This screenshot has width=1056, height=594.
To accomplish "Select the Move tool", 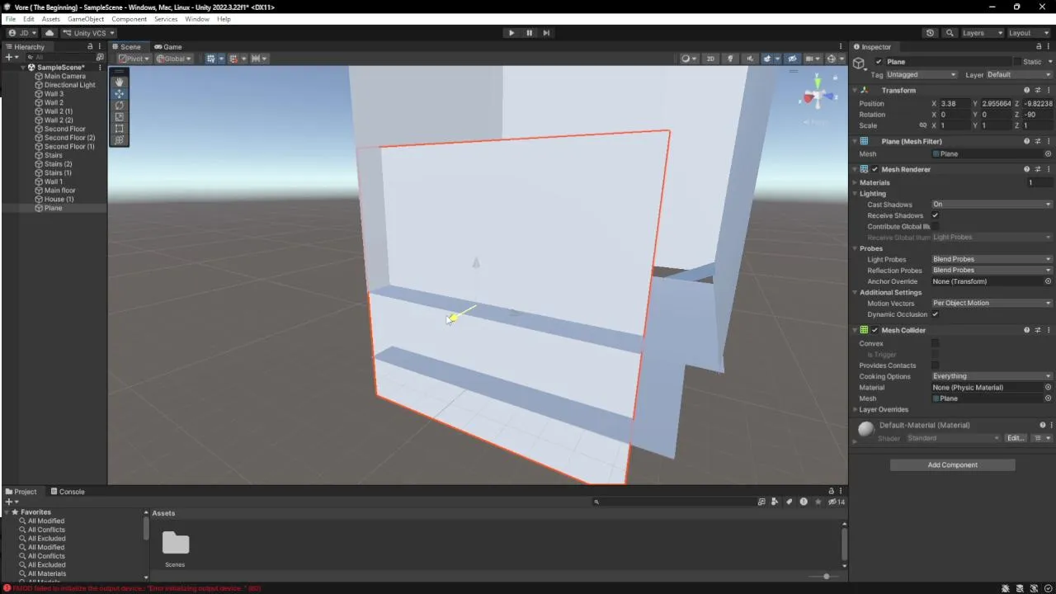I will pyautogui.click(x=120, y=93).
